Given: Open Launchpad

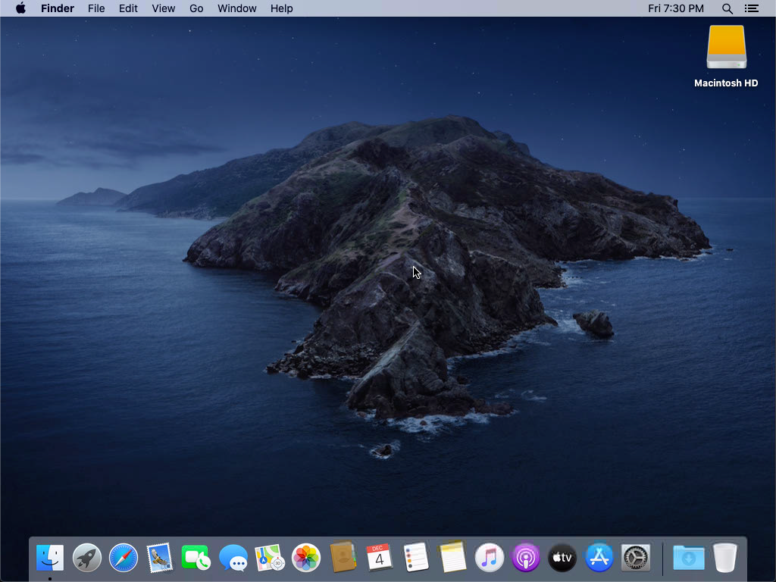Looking at the screenshot, I should click(x=86, y=558).
